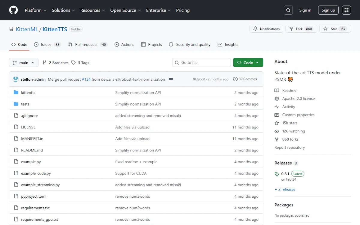Click the file icon for LICENSE

(16, 127)
